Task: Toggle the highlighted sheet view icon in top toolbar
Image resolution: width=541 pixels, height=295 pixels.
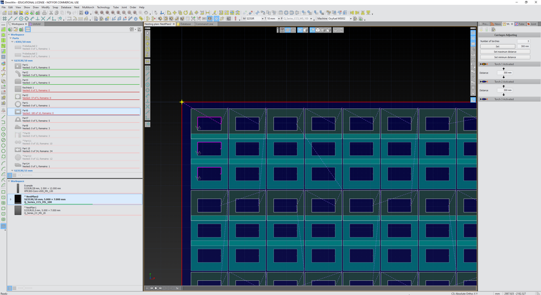Action: click(209, 18)
